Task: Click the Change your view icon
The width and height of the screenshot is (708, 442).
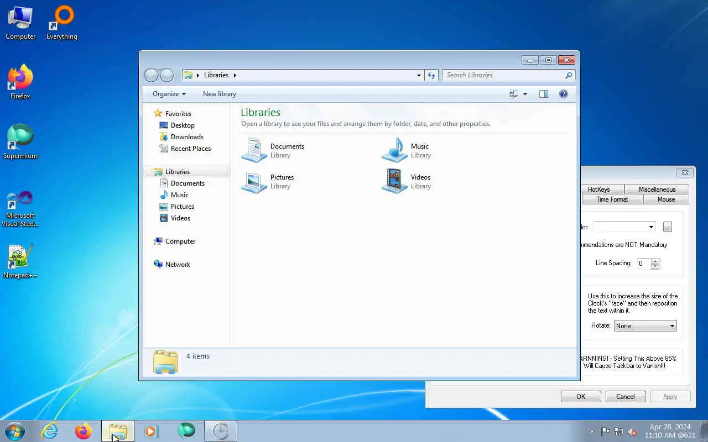Action: (513, 94)
